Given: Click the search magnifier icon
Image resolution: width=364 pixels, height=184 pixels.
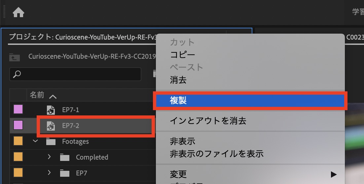Looking at the screenshot, I should [17, 74].
